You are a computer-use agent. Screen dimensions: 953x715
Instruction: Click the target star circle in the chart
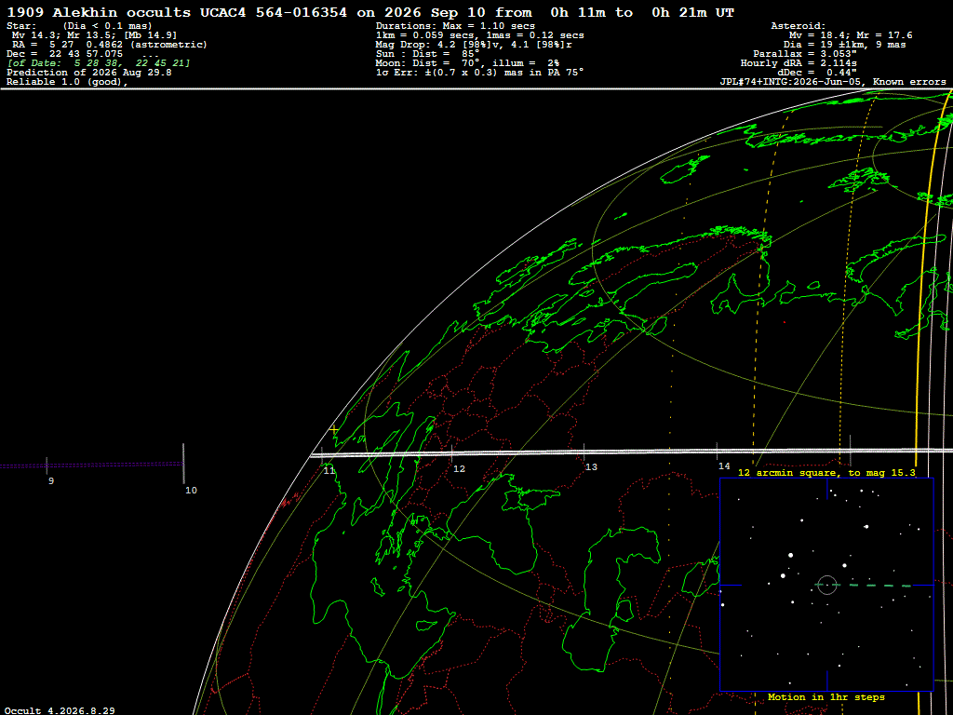click(x=827, y=585)
